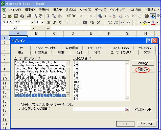Select the 'Sun, Mon, Tue' list entry
Image resolution: width=161 pixels, height=130 pixels.
click(40, 62)
